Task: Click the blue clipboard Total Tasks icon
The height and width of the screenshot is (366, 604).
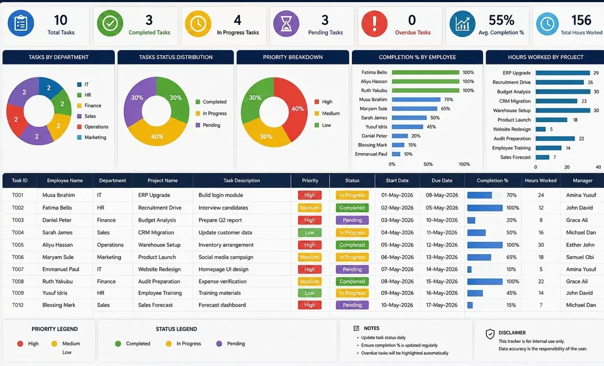Action: point(21,24)
